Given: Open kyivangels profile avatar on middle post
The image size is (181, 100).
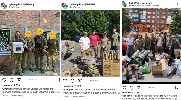Looking at the screenshot, I should click(65, 7).
